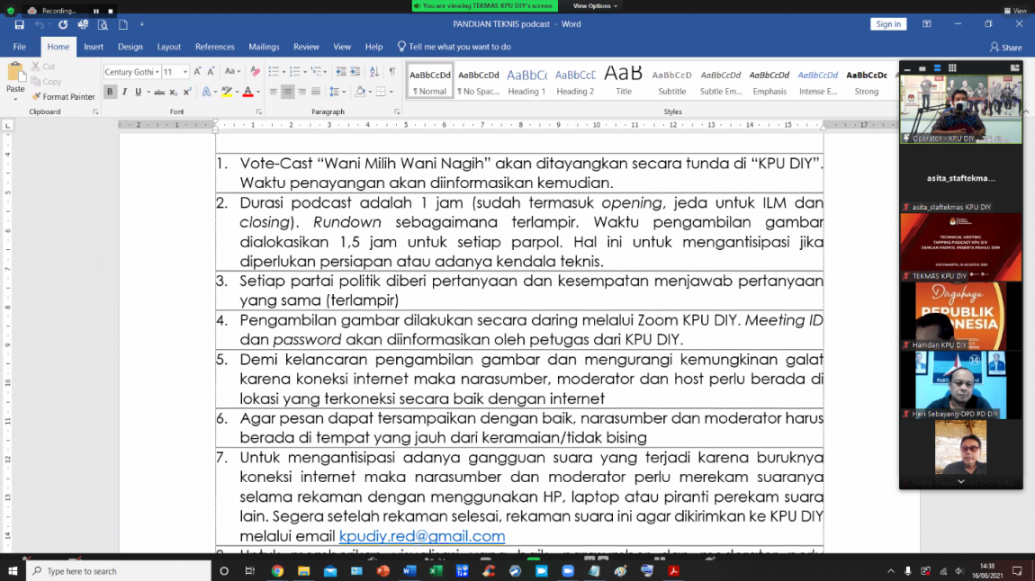
Task: Open the kpudiy.red@gmail.com email link
Action: [x=421, y=536]
